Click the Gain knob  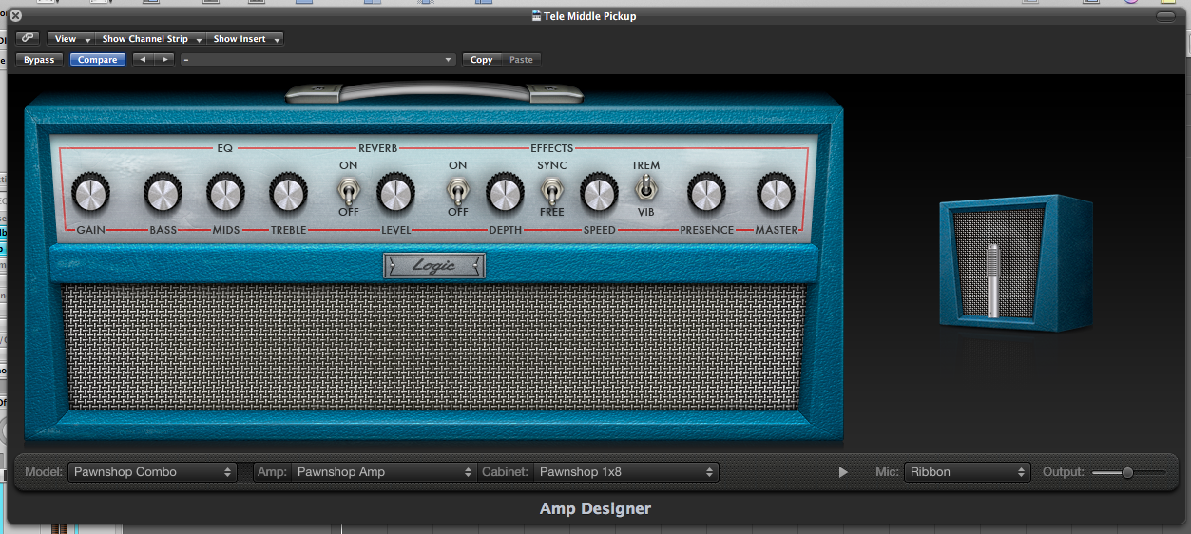91,194
